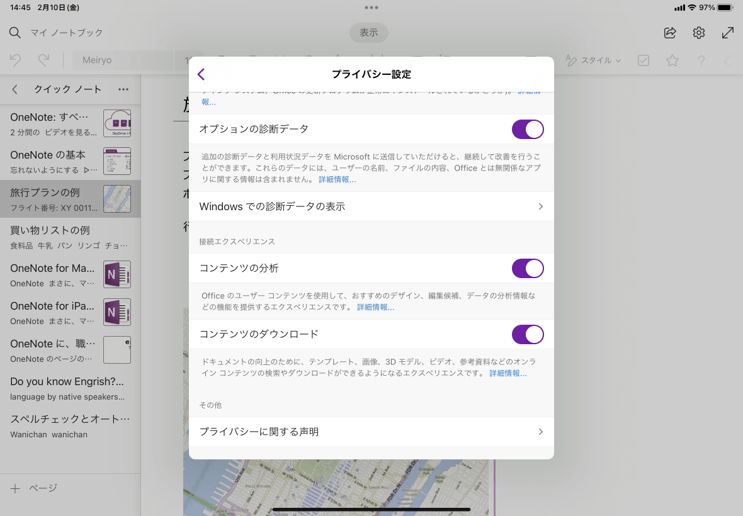Open the スタイル dropdown

click(593, 60)
